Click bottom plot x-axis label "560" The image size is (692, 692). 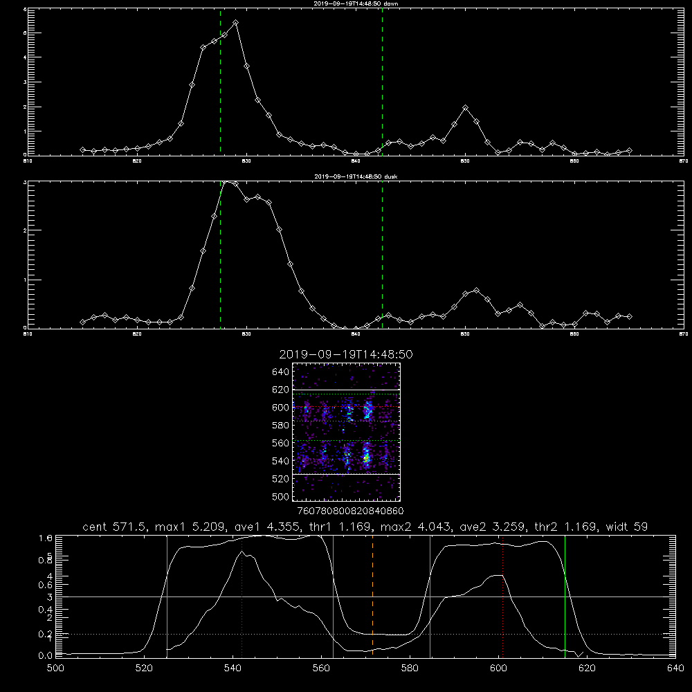[321, 668]
